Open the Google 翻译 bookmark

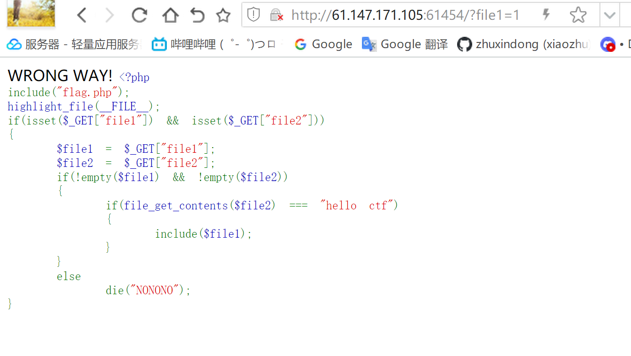pyautogui.click(x=405, y=44)
